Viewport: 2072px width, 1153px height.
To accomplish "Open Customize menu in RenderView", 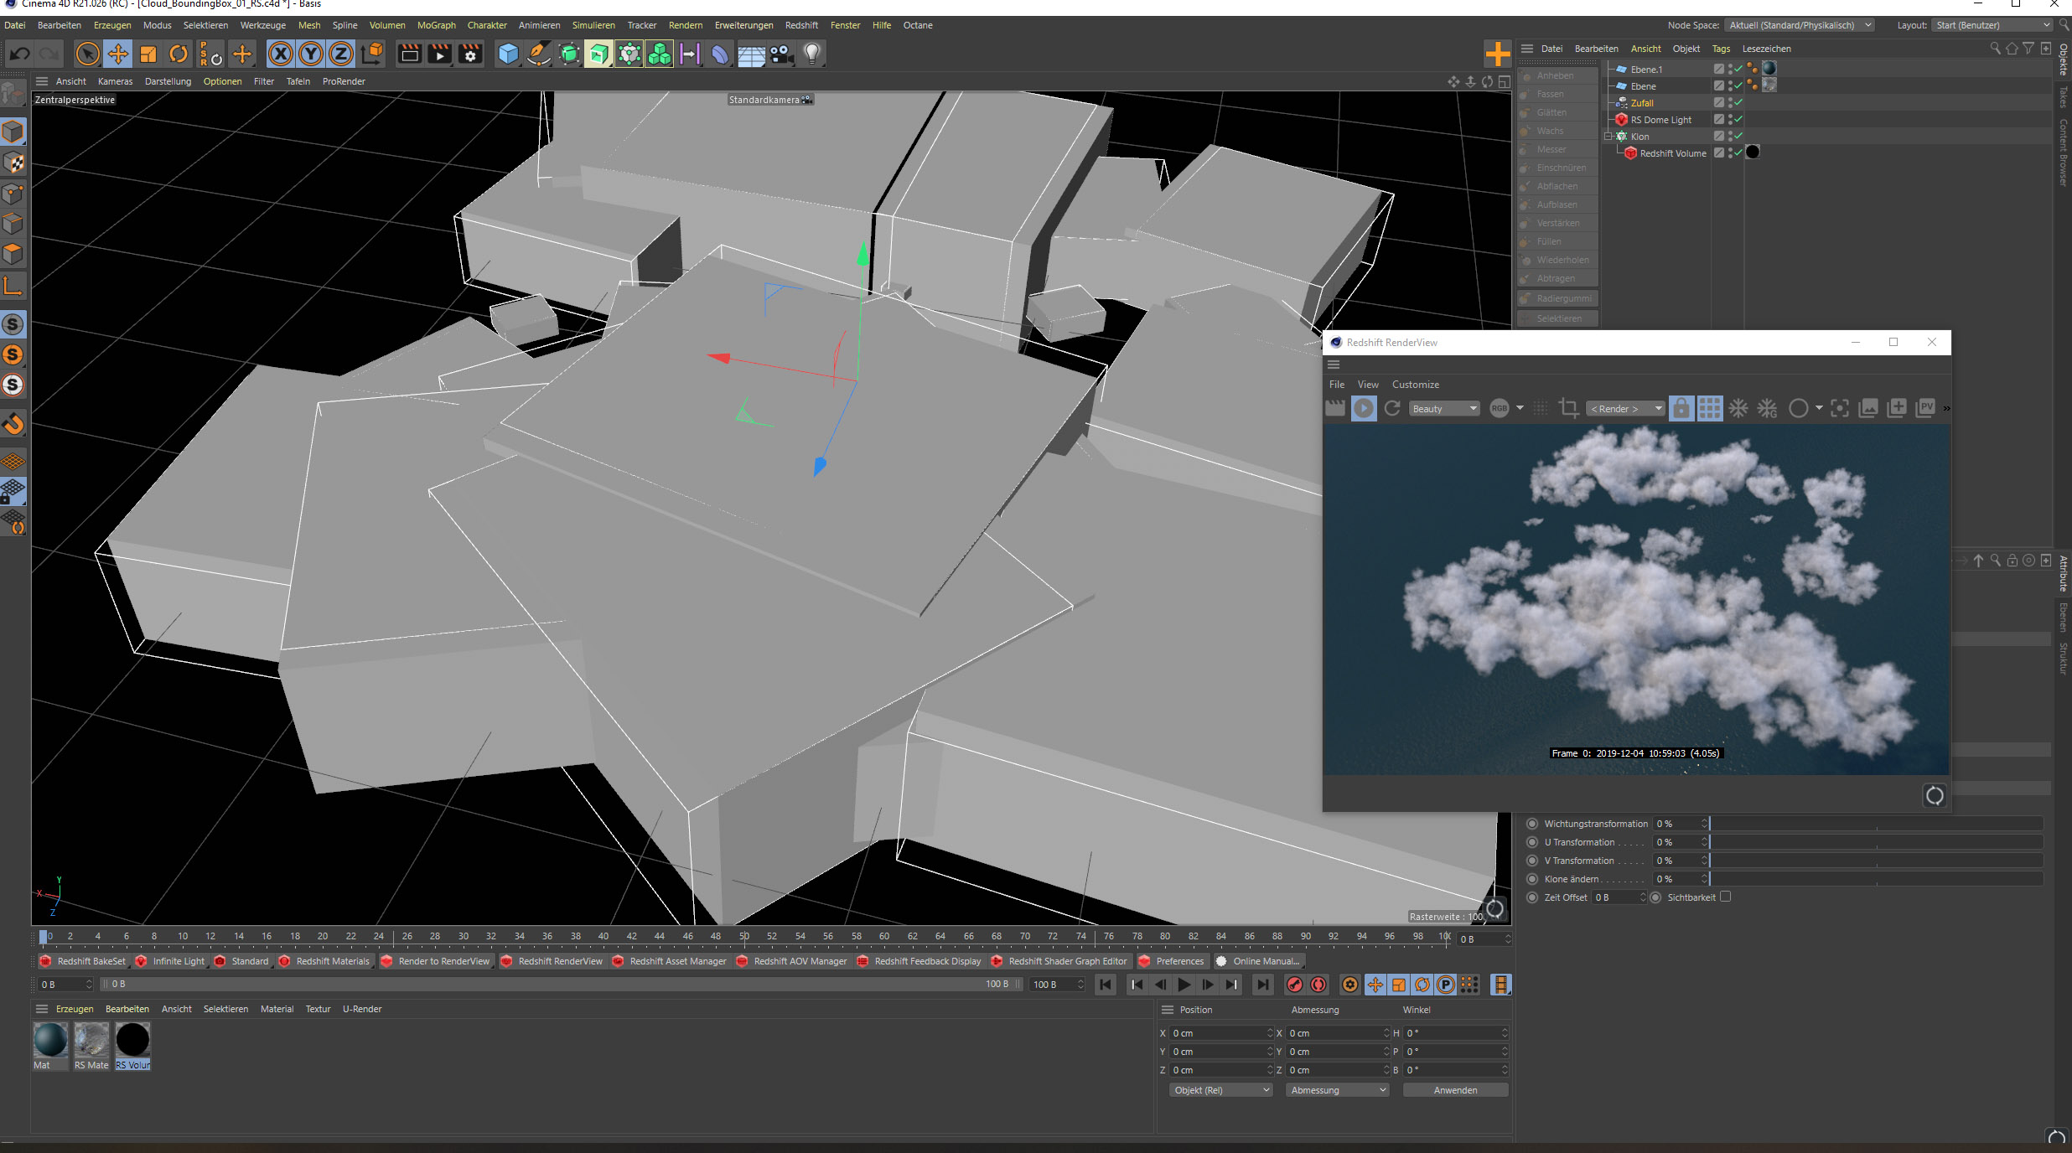I will coord(1415,385).
